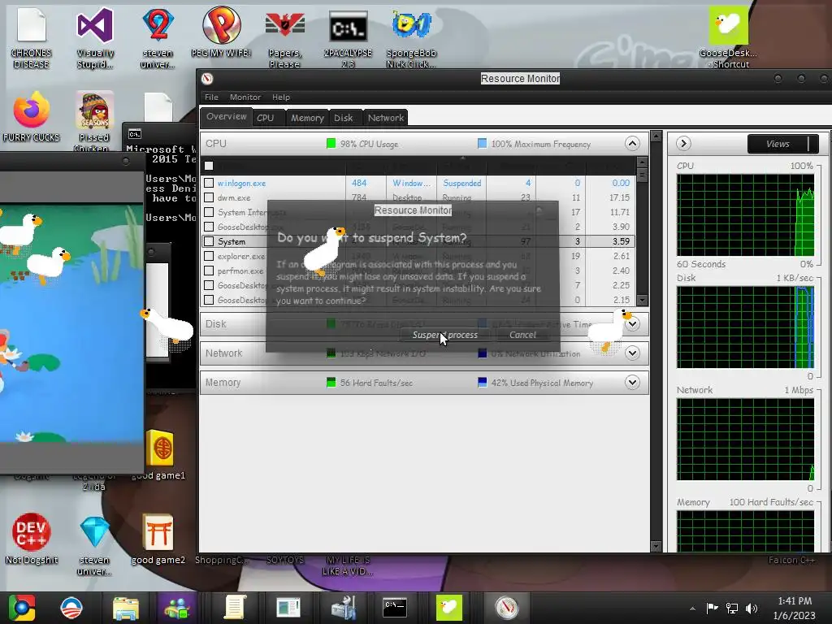Check the System Interrupts checkbox
This screenshot has width=832, height=624.
(209, 212)
